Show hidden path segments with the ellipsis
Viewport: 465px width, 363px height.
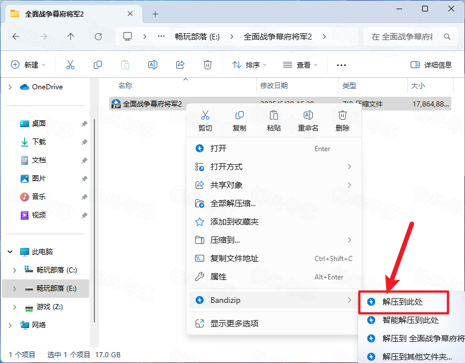click(161, 37)
